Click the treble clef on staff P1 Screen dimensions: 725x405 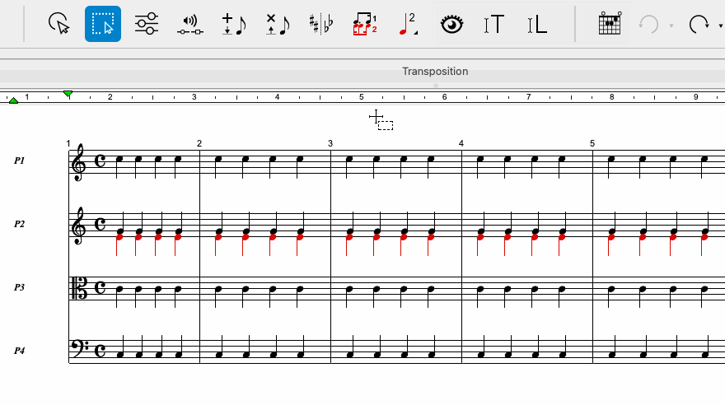point(78,162)
